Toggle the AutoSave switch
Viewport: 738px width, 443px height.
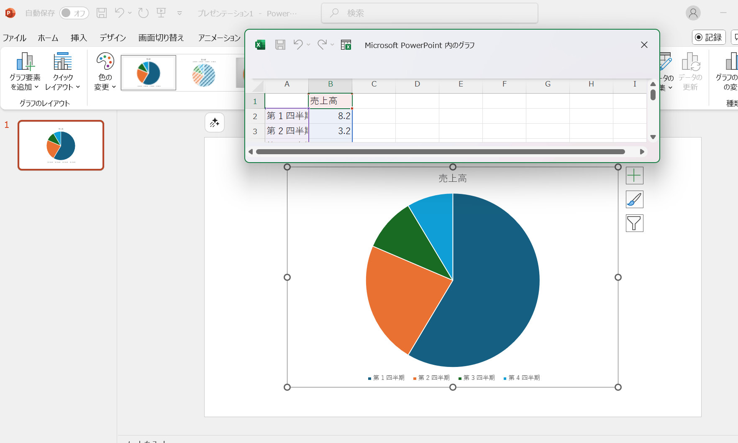pyautogui.click(x=74, y=13)
